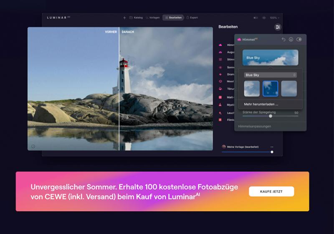Open the edit tools filter icon beside Bearbeiten
334x234 pixels.
coord(278,27)
